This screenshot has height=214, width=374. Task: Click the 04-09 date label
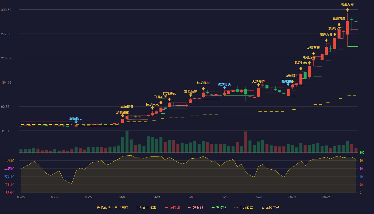click(x=123, y=197)
